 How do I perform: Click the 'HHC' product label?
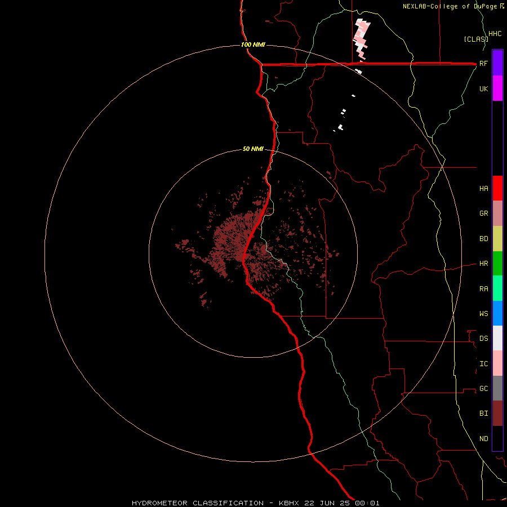tap(495, 34)
